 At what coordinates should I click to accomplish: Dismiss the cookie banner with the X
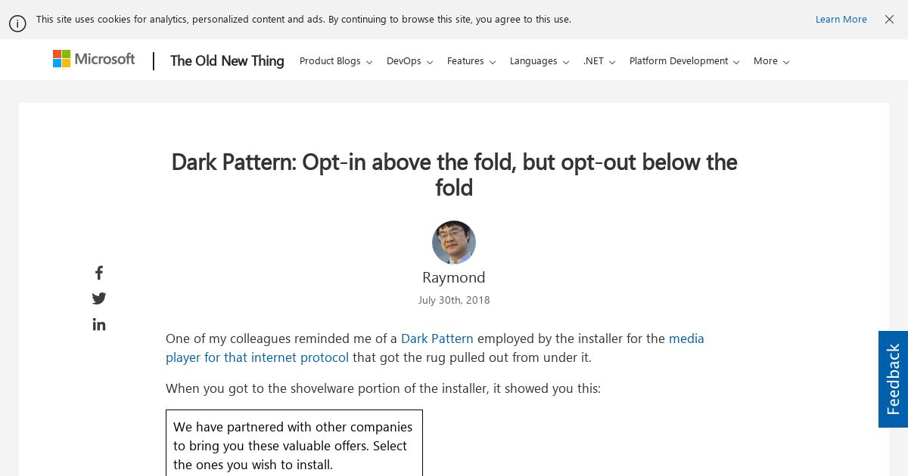tap(889, 20)
